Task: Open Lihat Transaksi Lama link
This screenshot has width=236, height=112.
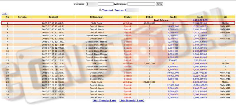Action: pyautogui.click(x=104, y=101)
